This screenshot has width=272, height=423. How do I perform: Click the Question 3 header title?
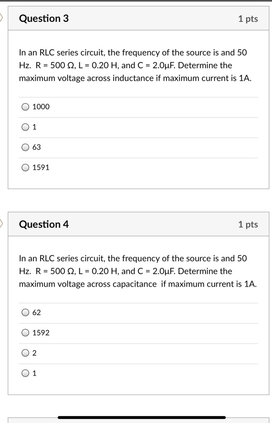click(x=44, y=18)
